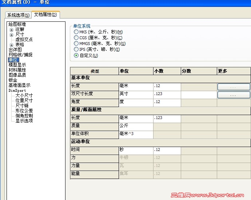Click the 单位体积 row label
Viewport: 251px width, 200px height.
[95, 135]
